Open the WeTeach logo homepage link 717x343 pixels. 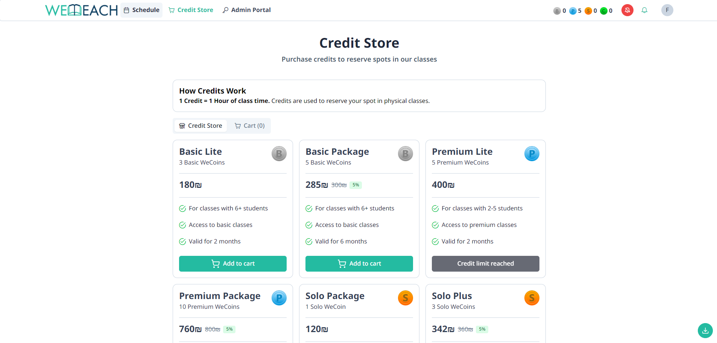coord(81,10)
